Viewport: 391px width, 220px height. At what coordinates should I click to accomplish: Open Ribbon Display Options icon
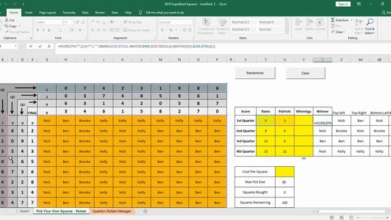pyautogui.click(x=359, y=4)
